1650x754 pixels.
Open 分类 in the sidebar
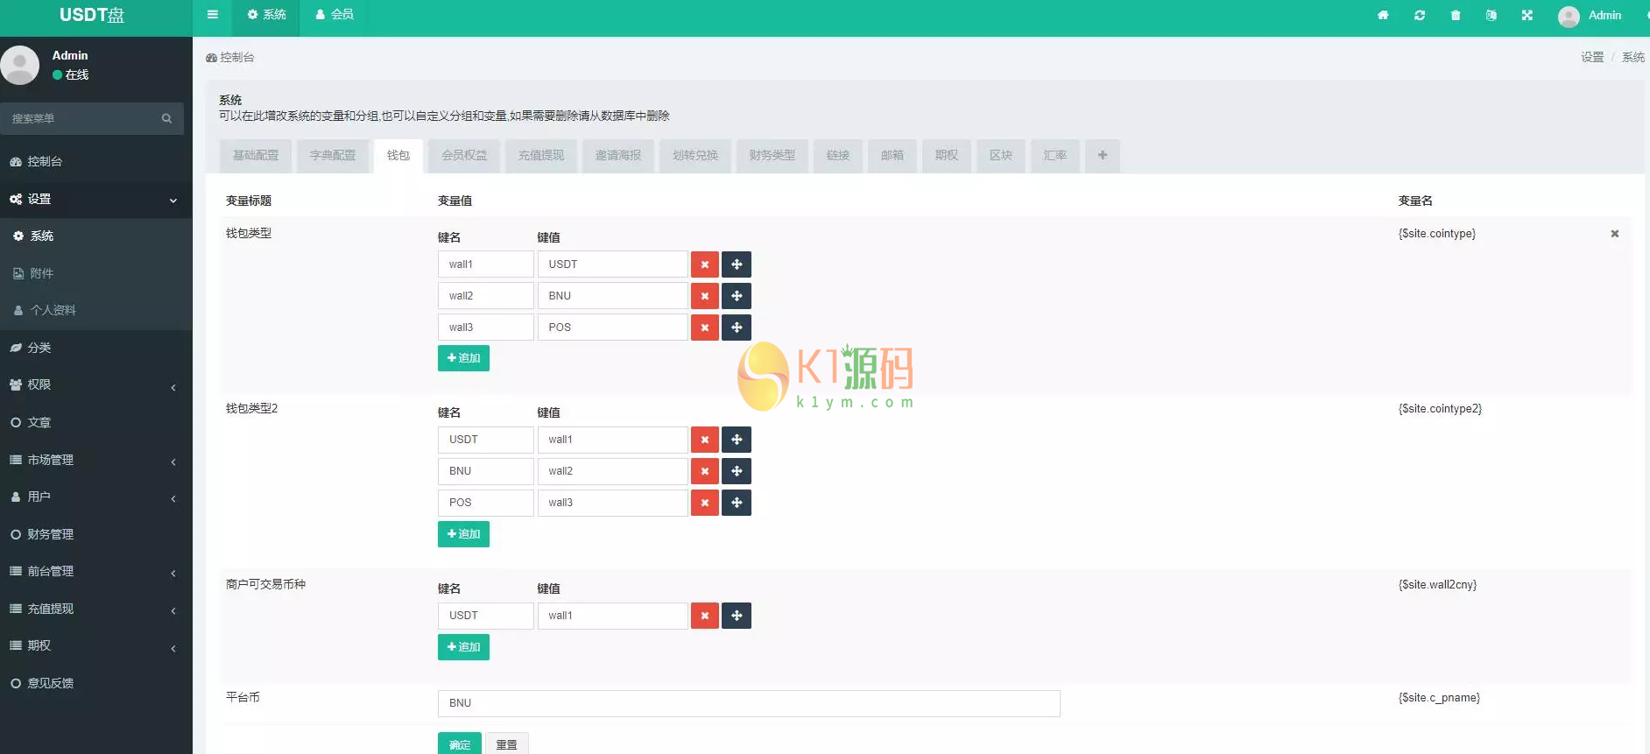click(x=95, y=348)
